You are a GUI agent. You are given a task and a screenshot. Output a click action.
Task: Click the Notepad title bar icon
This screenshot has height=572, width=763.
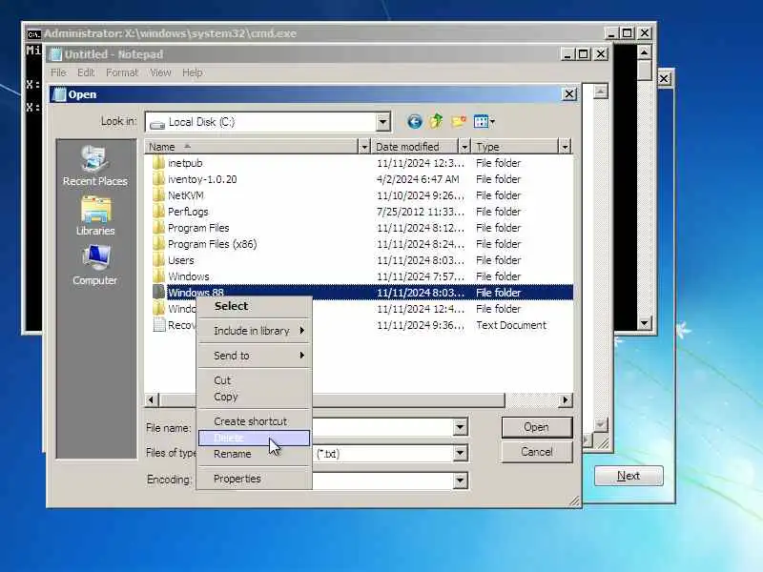click(x=56, y=54)
